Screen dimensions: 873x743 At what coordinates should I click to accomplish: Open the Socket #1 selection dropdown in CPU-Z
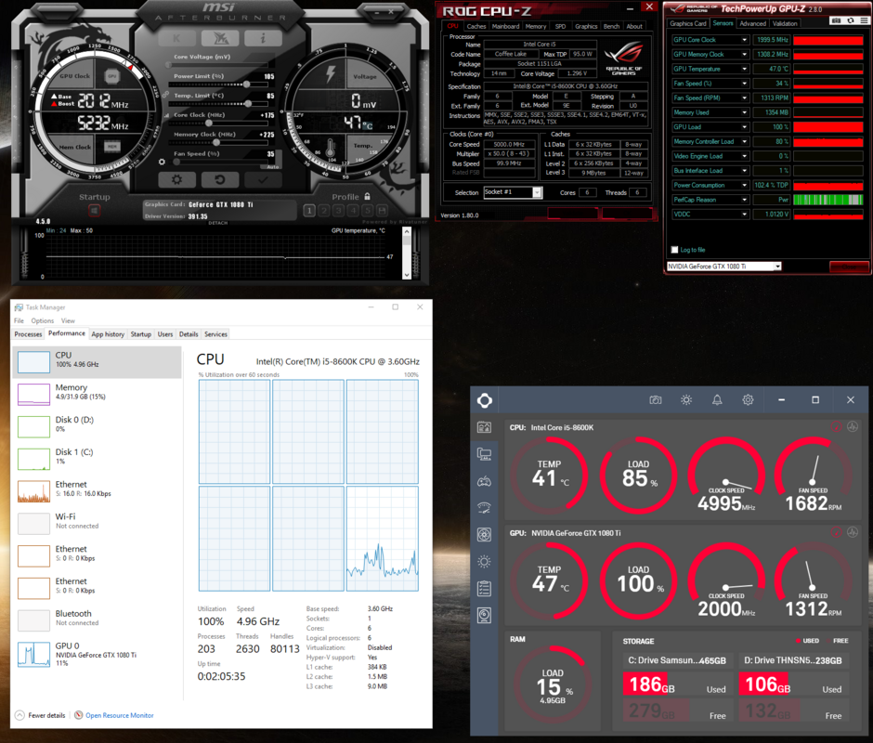pyautogui.click(x=513, y=192)
